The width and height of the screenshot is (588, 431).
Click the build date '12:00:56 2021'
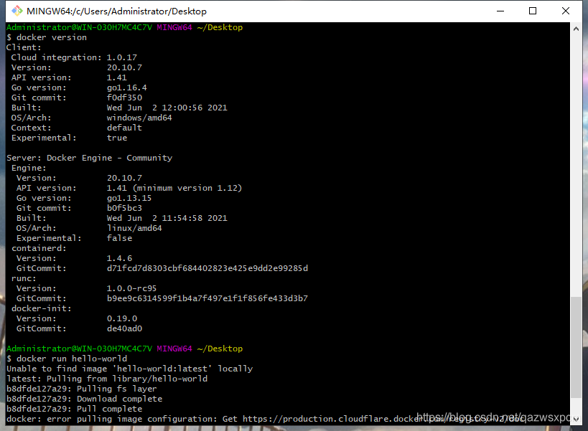(195, 108)
